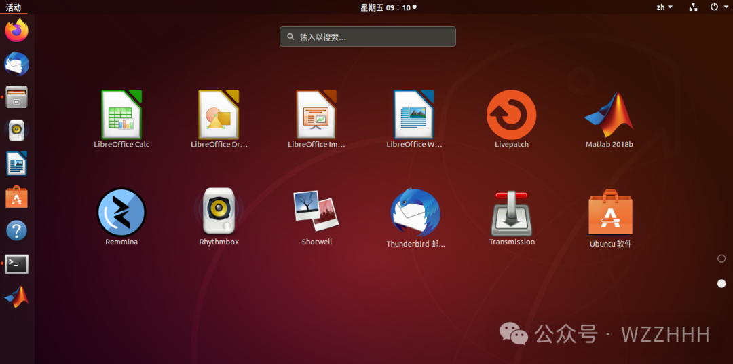Viewport: 733px width, 364px height.
Task: Select the second app page indicator
Action: [x=721, y=284]
